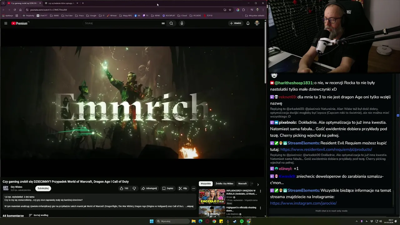The image size is (400, 225).
Task: Open Spotify from the taskbar
Action: click(x=242, y=221)
